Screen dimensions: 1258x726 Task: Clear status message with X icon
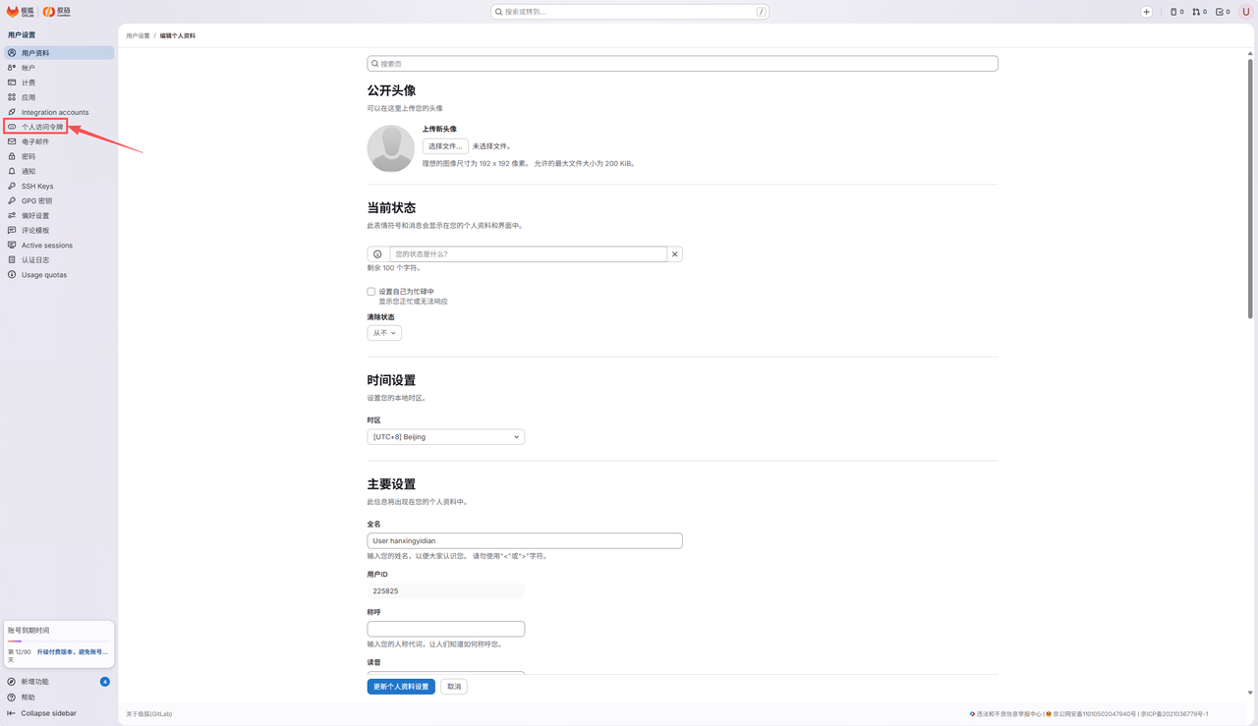674,254
